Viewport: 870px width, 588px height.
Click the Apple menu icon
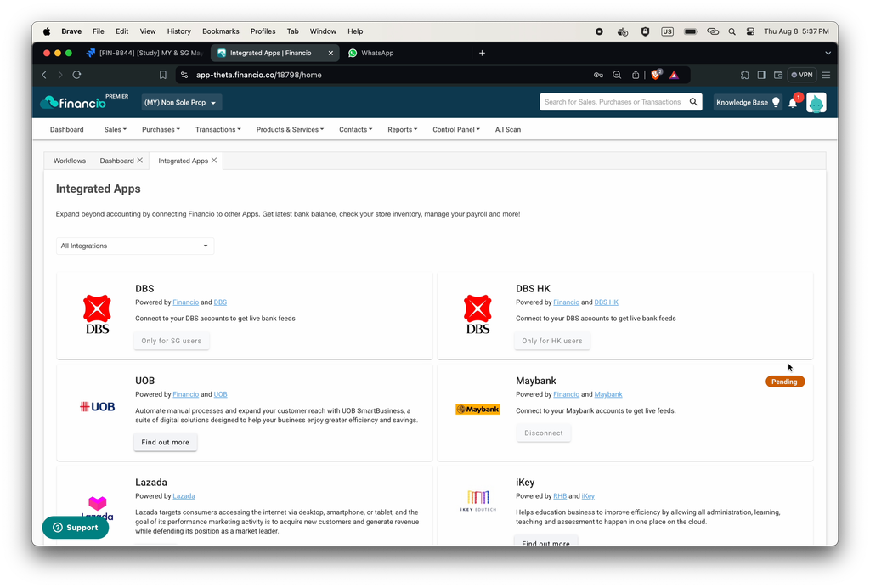[x=47, y=31]
